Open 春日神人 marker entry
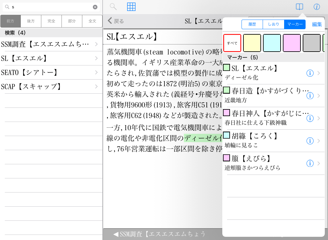This screenshot has height=240, width=328. click(266, 118)
